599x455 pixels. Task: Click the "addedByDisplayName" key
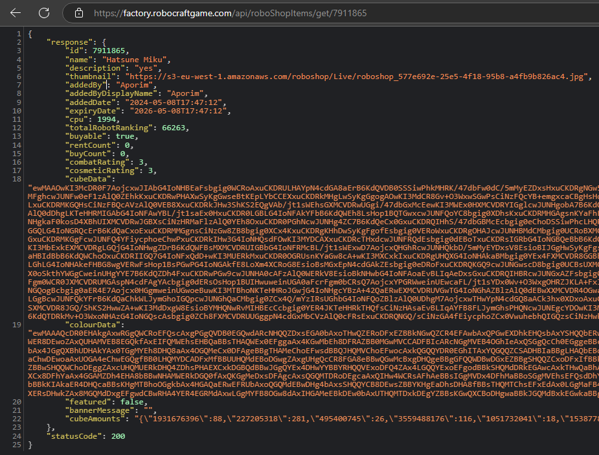coord(111,93)
